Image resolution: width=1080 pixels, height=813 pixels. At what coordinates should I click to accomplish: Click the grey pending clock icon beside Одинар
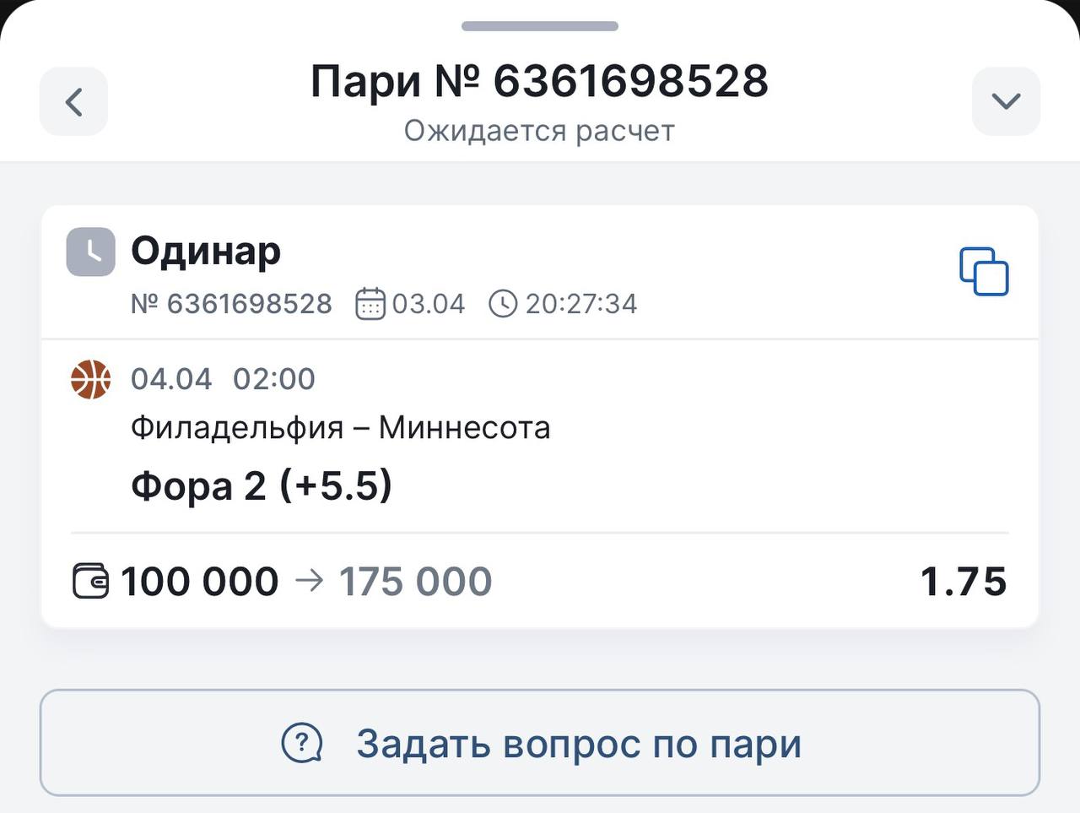click(90, 252)
